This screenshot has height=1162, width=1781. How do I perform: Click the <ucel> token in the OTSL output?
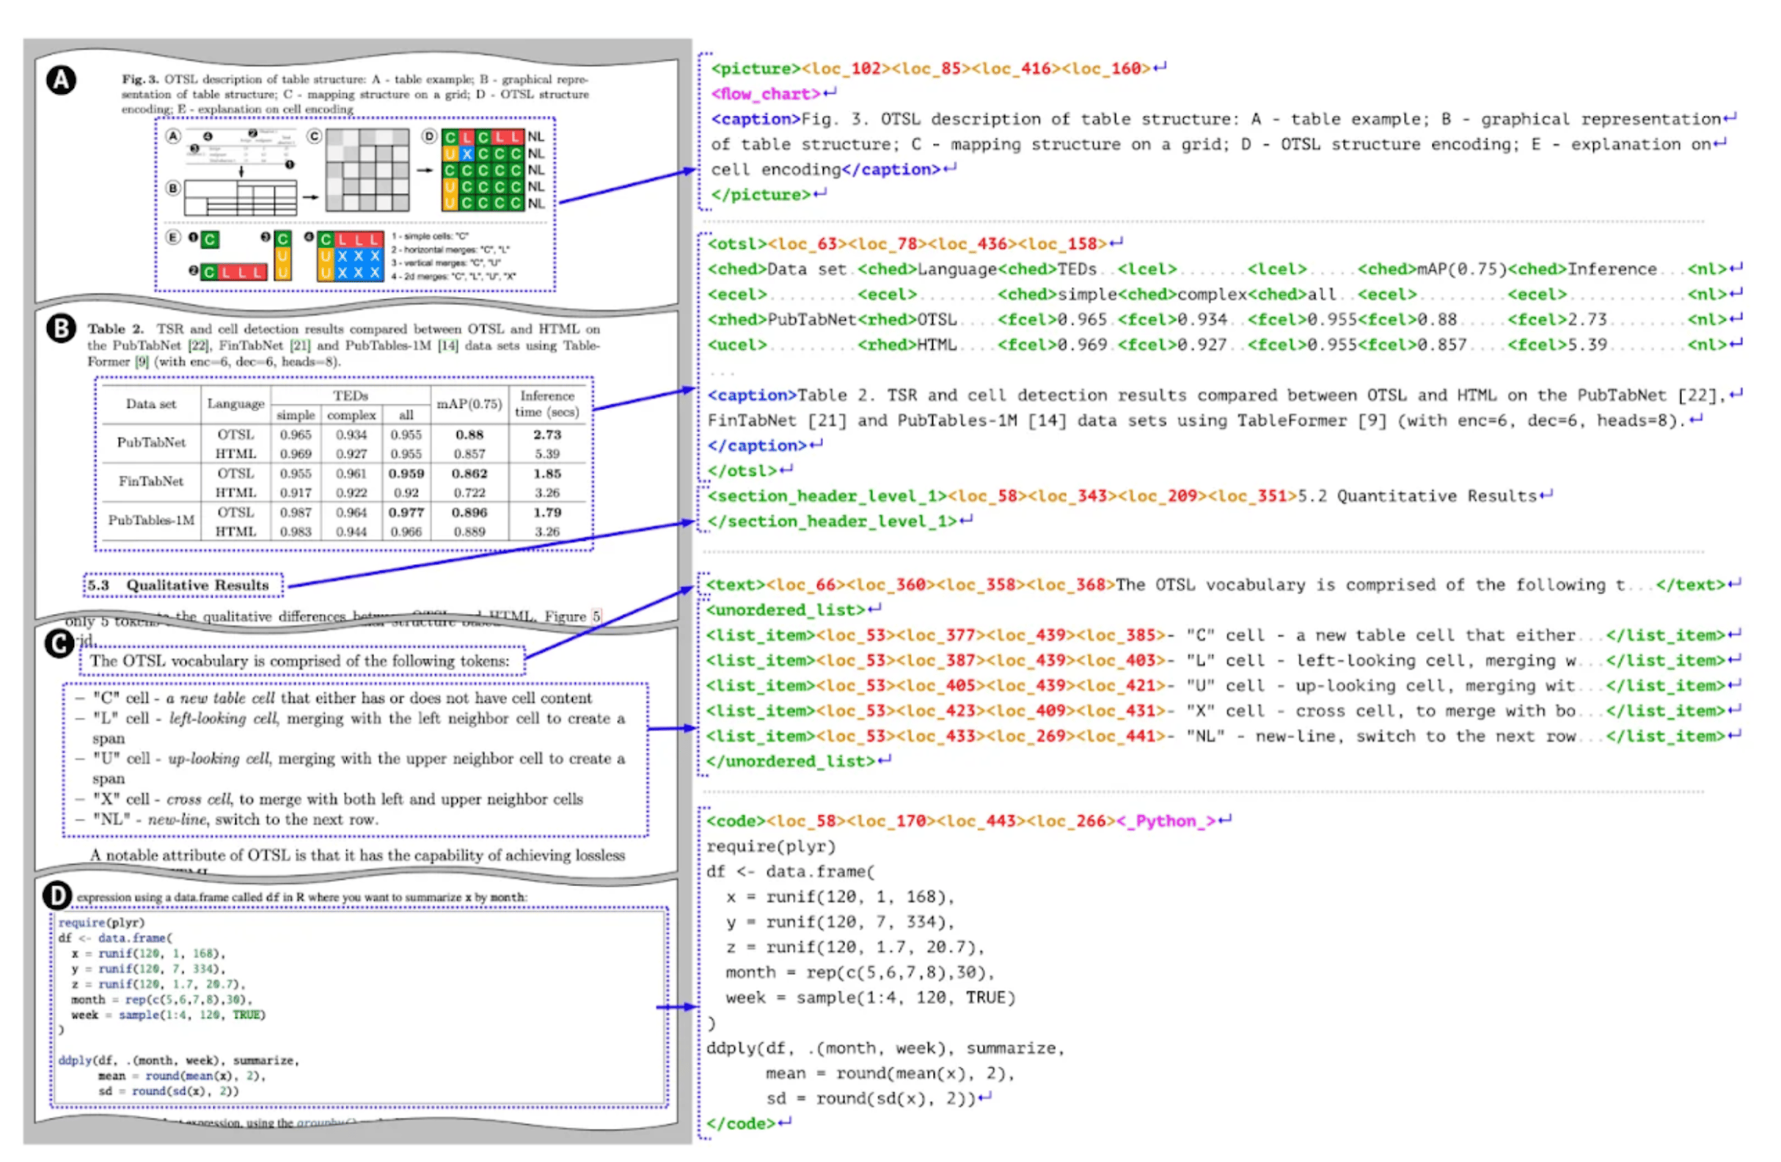[x=737, y=345]
